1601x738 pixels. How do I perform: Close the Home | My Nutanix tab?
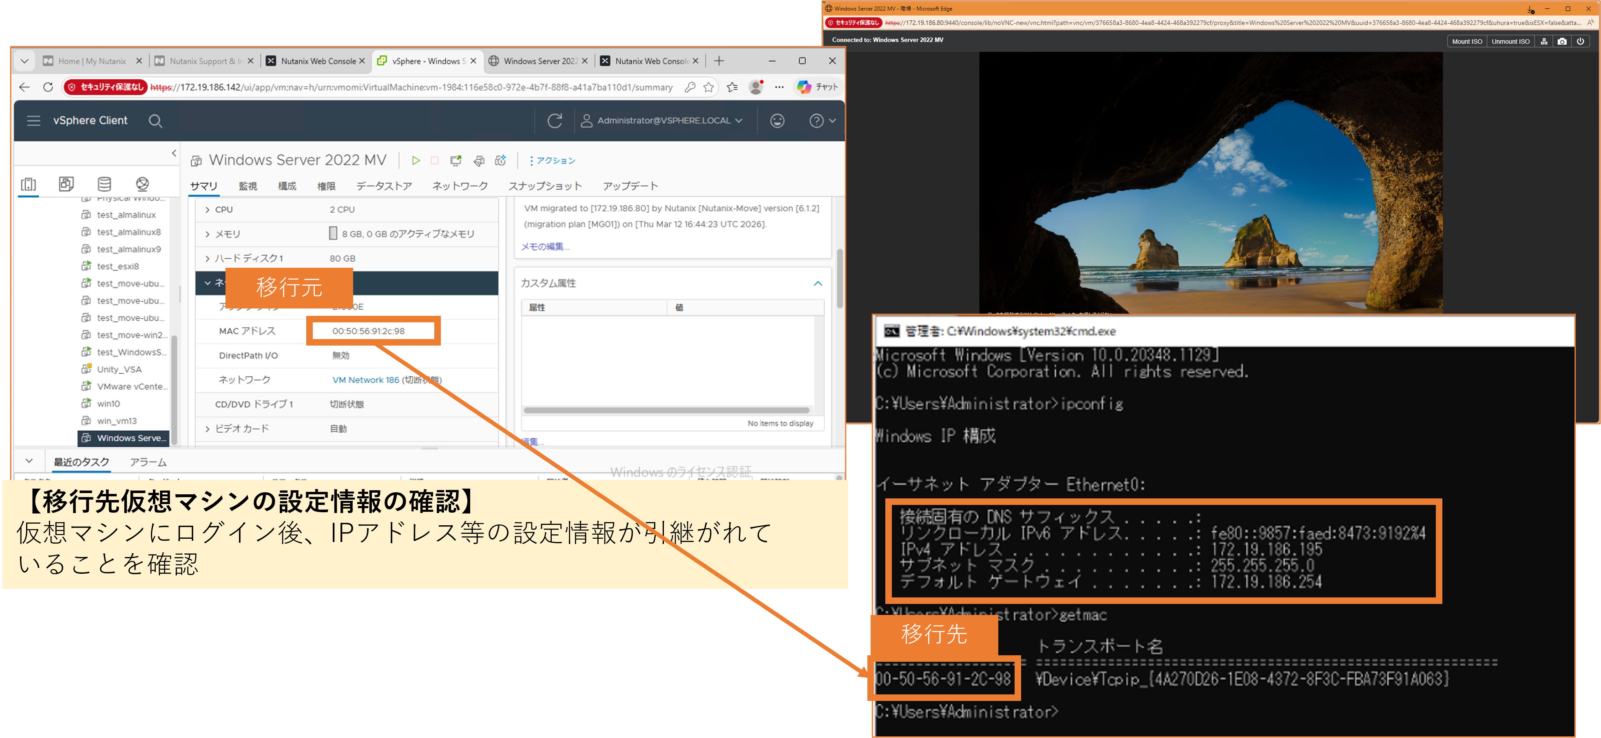139,61
